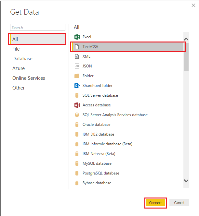Screen dimensions: 199x216
Task: Focus the Search input field
Action: 38,27
